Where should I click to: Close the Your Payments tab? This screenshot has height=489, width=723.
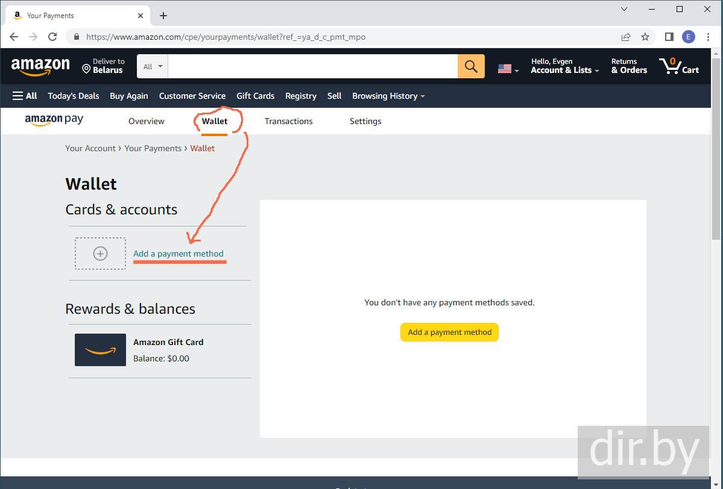point(140,16)
